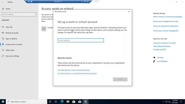Viewport: 185px width, 104px height.
Task: Open Using Remote Desktop help link
Action: pyautogui.click(x=162, y=46)
